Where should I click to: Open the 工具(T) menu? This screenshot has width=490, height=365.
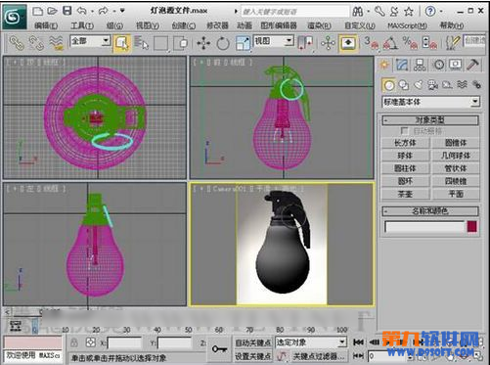pos(82,25)
